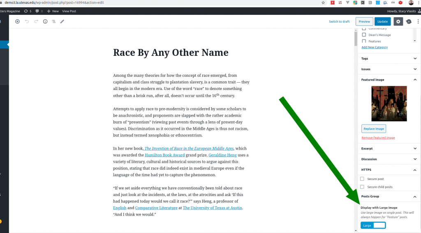
Task: Open the block navigation list icon
Action: [x=53, y=21]
